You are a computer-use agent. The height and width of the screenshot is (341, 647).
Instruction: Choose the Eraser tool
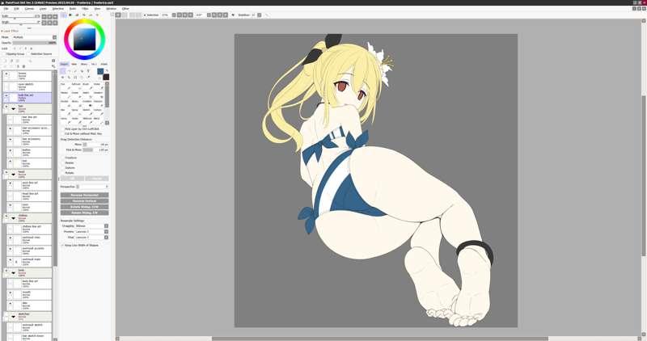pyautogui.click(x=76, y=95)
